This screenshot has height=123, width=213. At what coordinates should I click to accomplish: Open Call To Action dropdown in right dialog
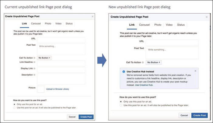pos(154,62)
